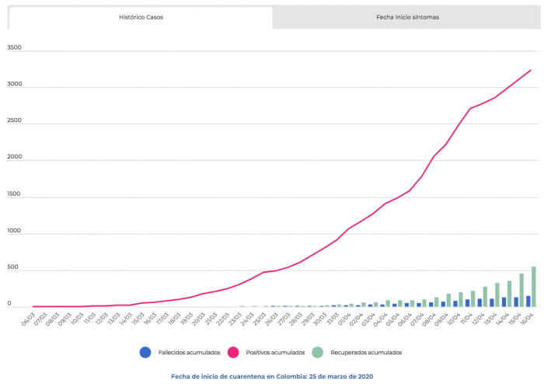Switch to the Histórico Casos tab

point(141,16)
